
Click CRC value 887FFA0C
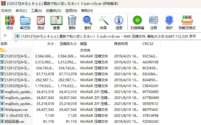pyautogui.click(x=150, y=109)
